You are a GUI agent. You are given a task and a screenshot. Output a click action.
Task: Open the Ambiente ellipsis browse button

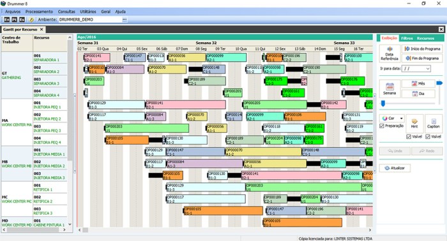(x=125, y=20)
